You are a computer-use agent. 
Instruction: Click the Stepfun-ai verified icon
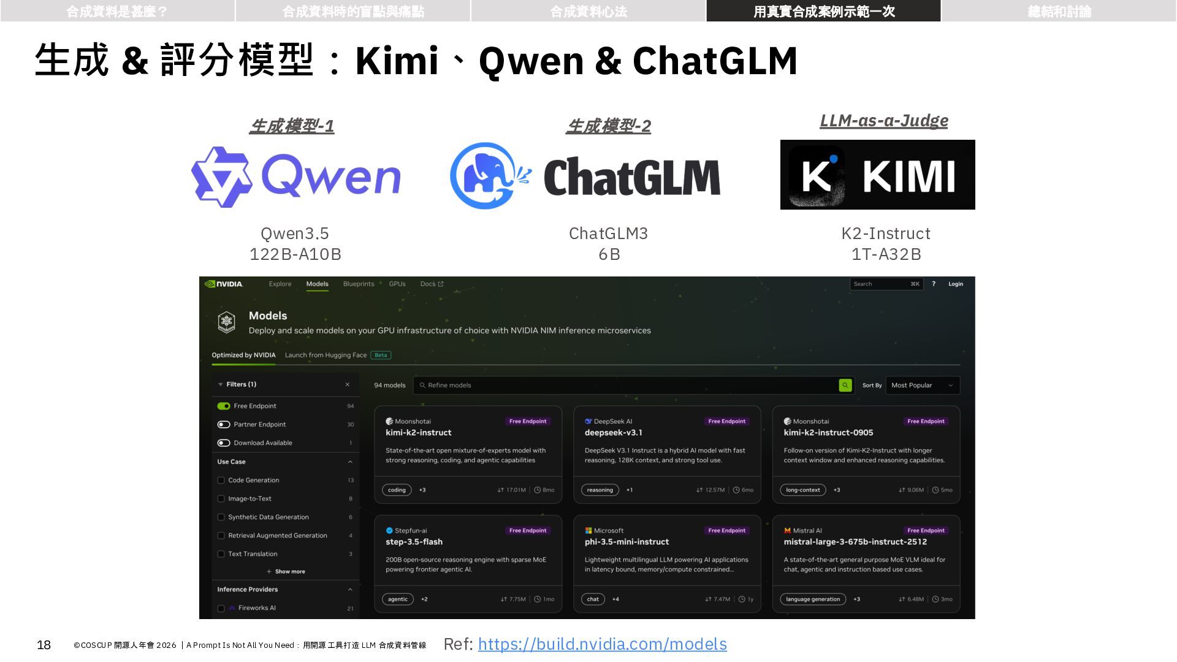pos(389,530)
